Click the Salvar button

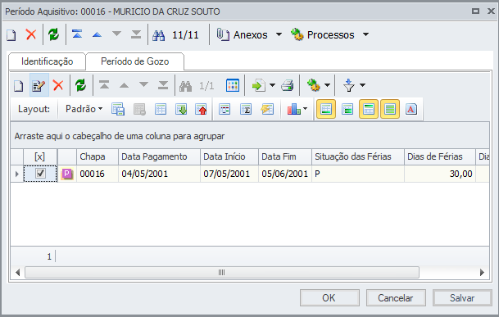[x=462, y=298]
